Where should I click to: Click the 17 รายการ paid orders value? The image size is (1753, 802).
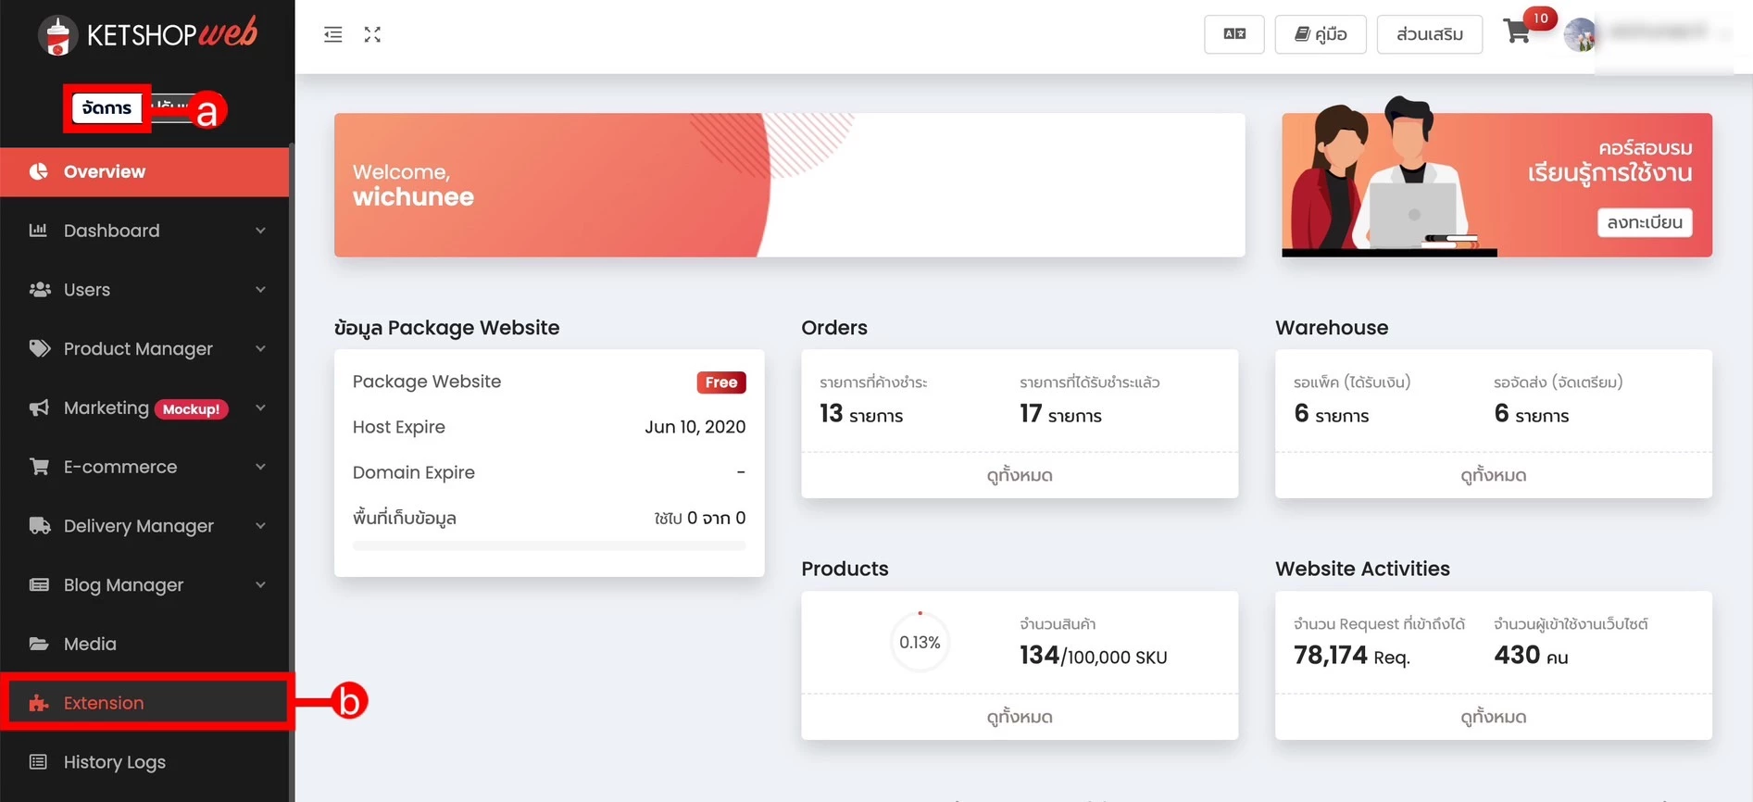click(1060, 414)
